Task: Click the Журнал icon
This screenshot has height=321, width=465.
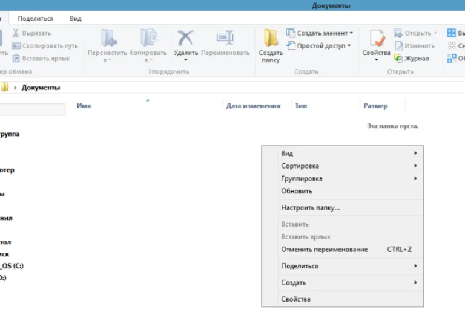Action: [398, 59]
